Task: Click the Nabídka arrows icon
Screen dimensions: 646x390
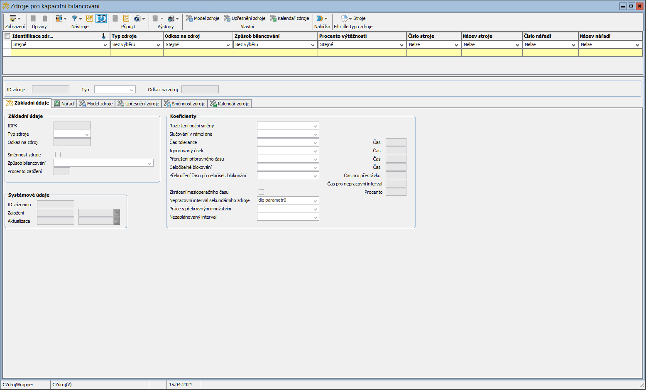Action: coord(319,19)
